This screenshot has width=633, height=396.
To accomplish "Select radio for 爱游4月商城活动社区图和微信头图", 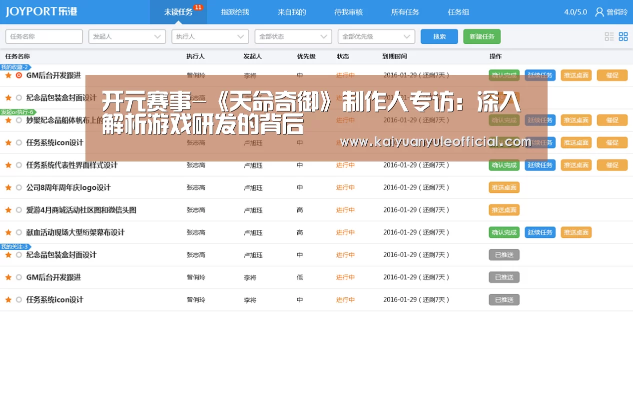I will point(19,210).
